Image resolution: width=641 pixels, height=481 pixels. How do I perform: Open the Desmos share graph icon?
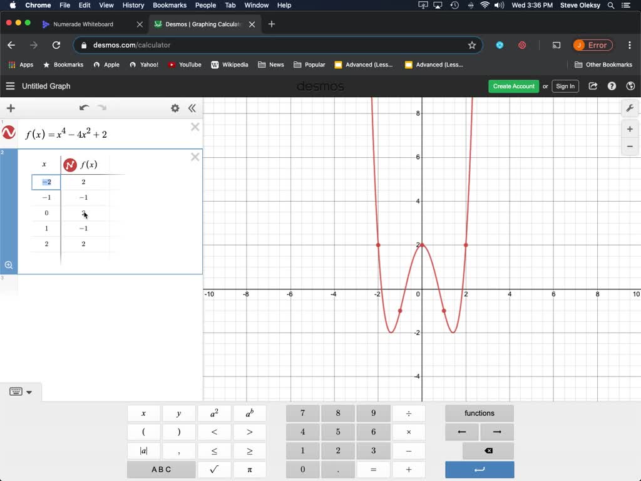click(593, 86)
